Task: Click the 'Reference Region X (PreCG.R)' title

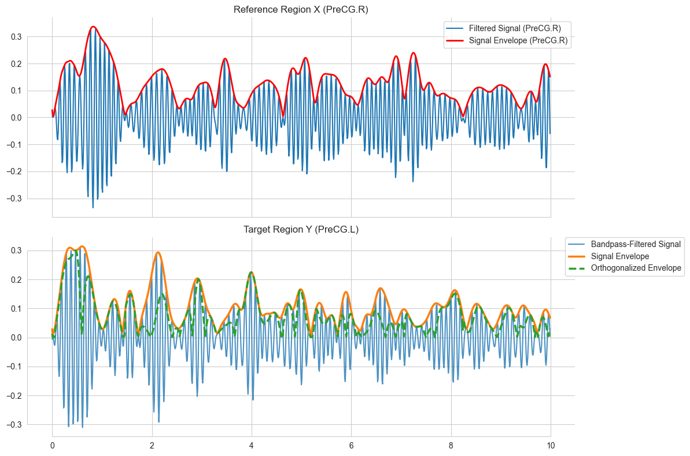Action: (x=301, y=10)
